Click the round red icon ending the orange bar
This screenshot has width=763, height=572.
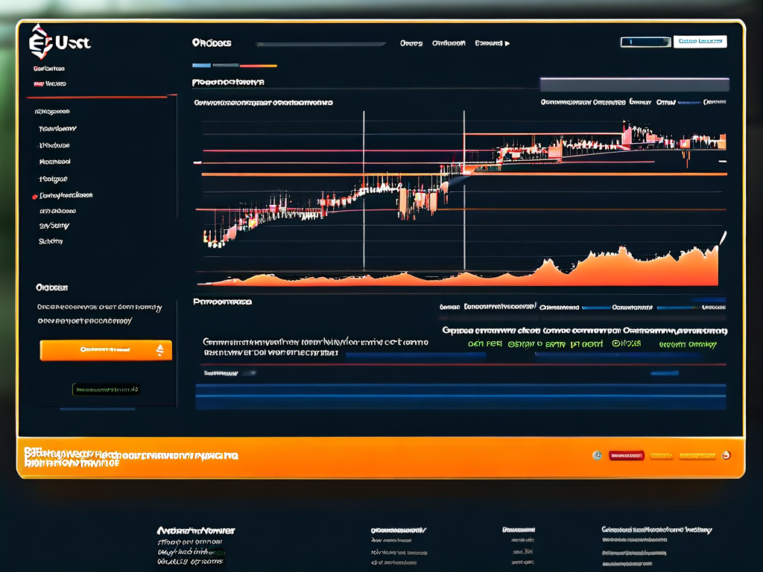click(x=726, y=455)
